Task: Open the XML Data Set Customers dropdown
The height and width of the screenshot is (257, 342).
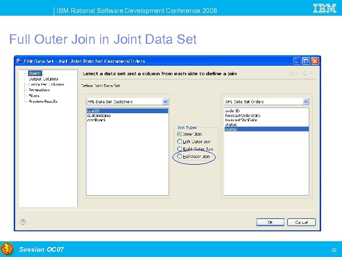Action: [x=165, y=102]
